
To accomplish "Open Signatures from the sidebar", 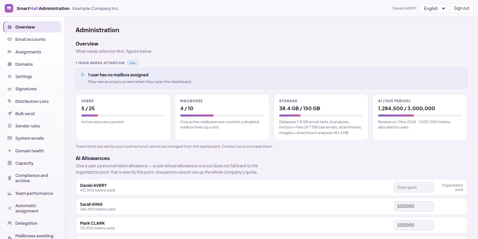I will pos(33,89).
